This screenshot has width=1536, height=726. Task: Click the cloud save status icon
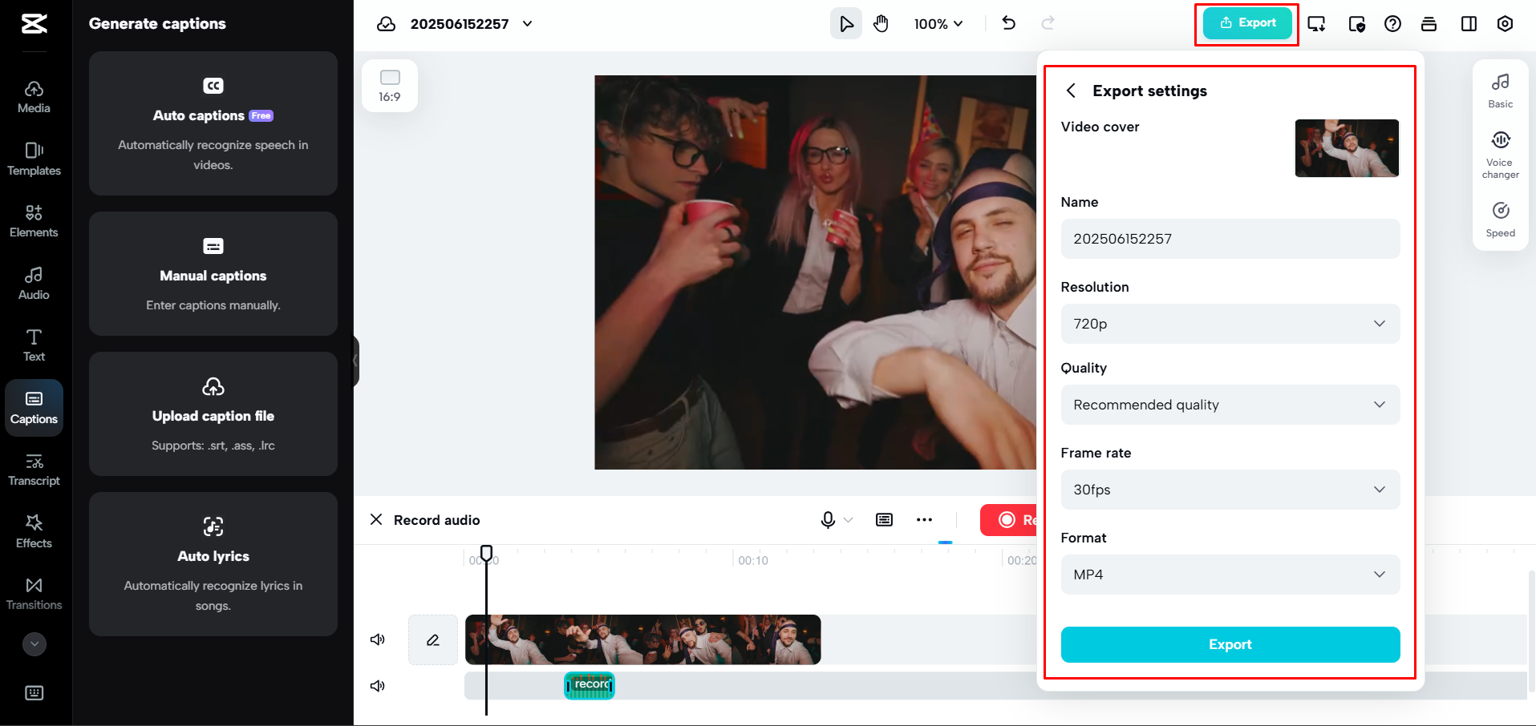[387, 24]
